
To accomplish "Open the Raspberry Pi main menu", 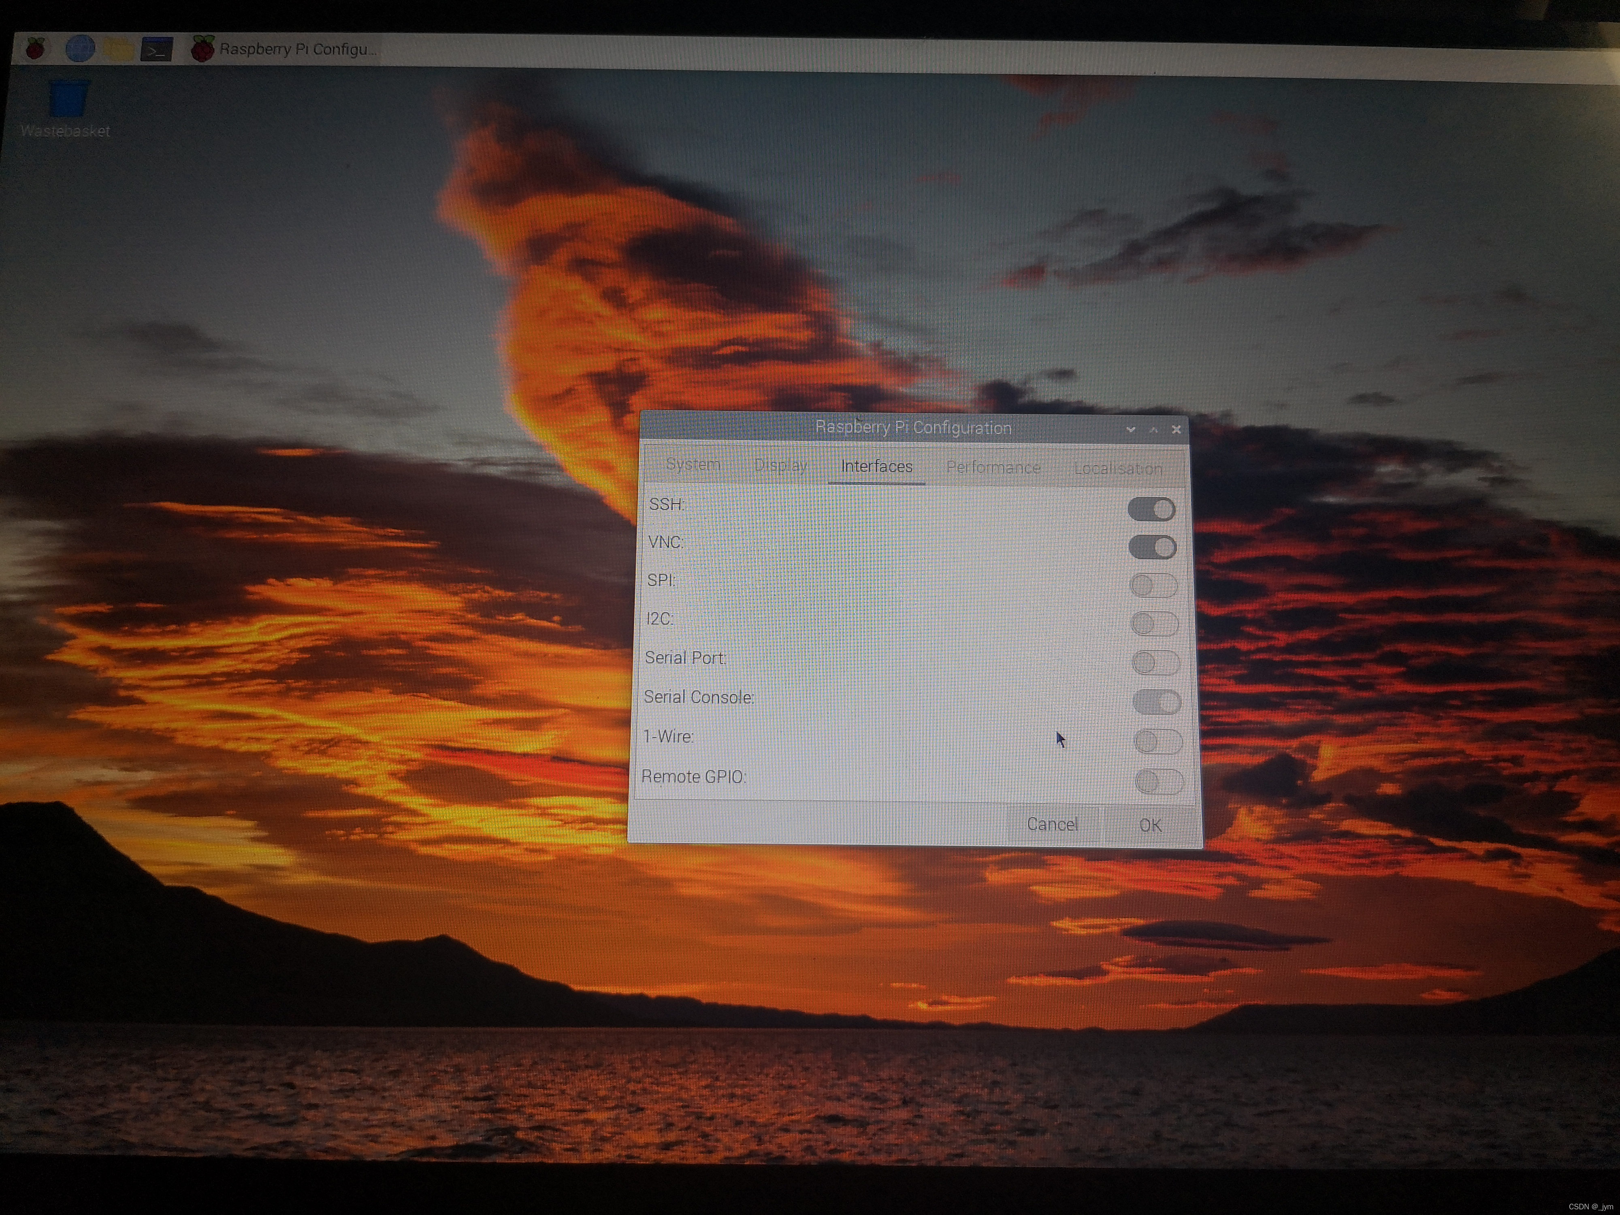I will (35, 49).
